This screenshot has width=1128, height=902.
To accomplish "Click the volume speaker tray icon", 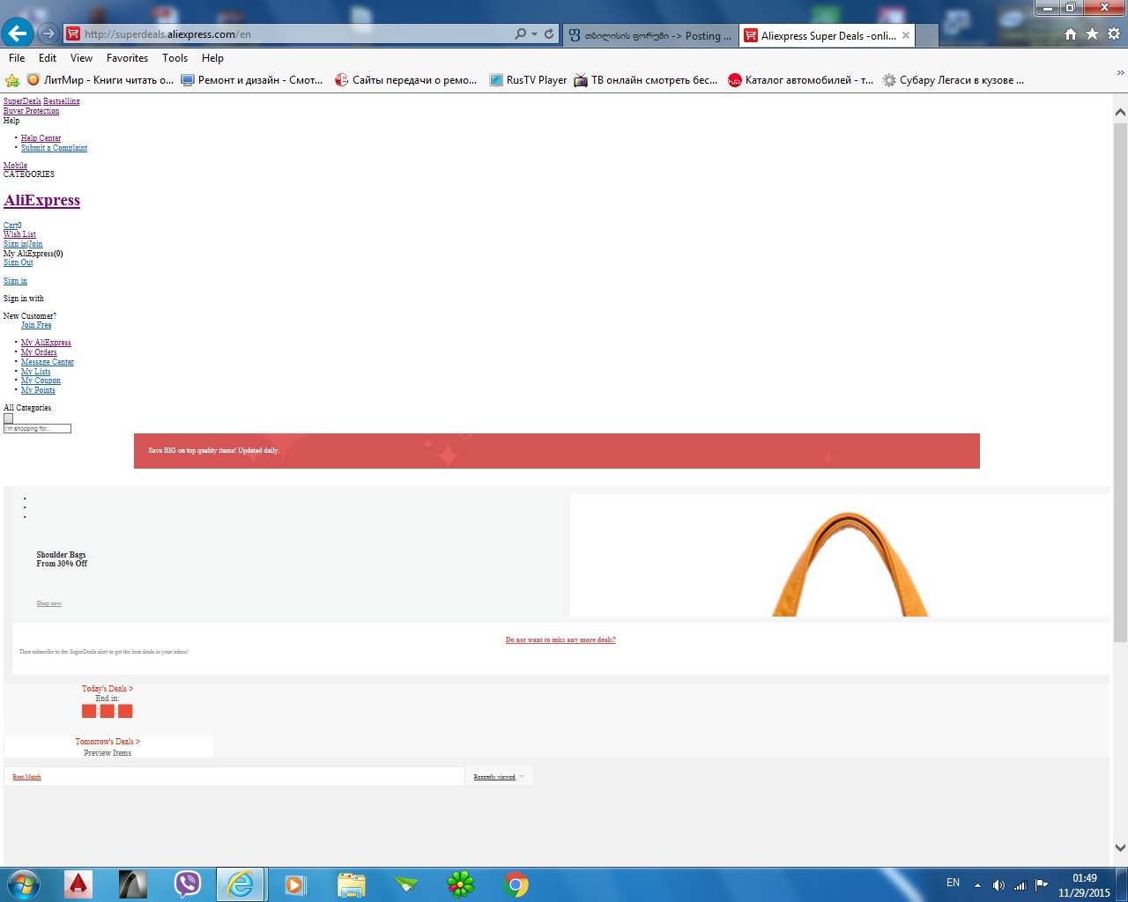I will click(998, 885).
